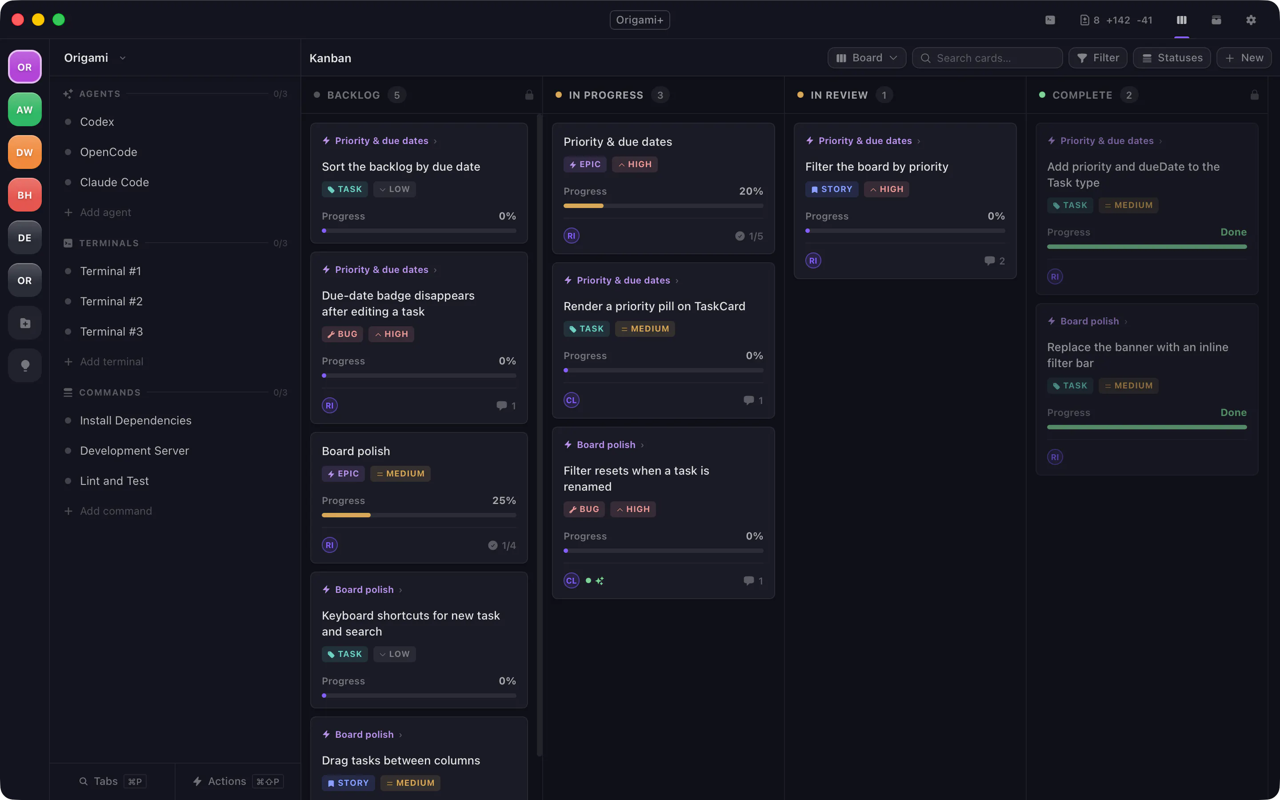Viewport: 1280px width, 800px height.
Task: Expand Board polish link on Keyboard shortcuts card
Action: (362, 590)
